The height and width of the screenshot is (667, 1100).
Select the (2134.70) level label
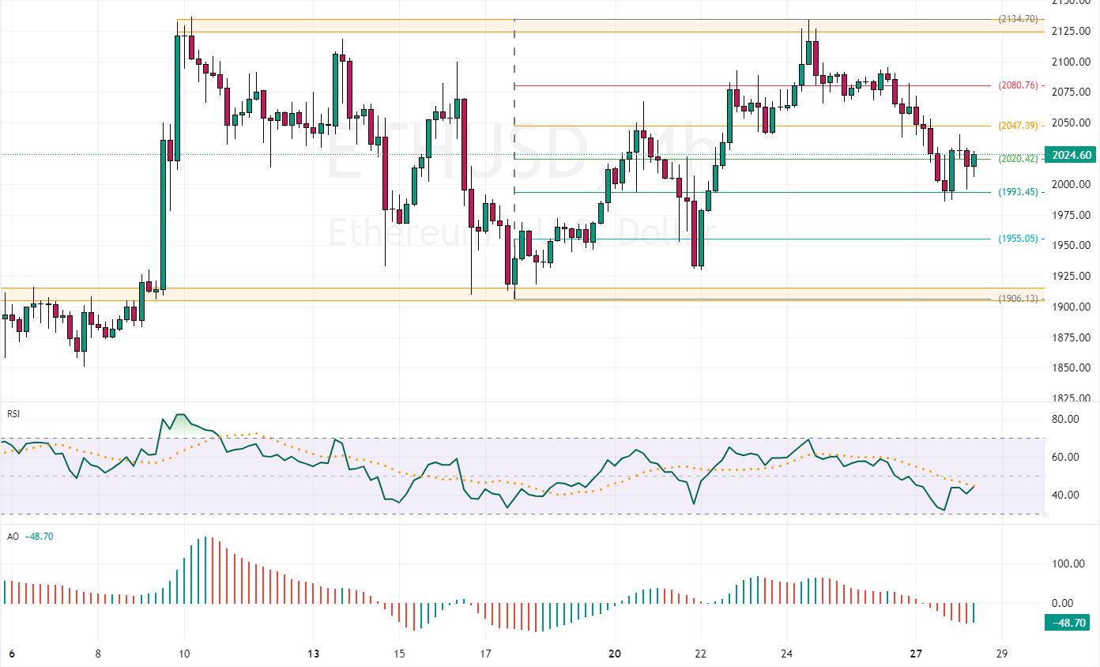pyautogui.click(x=1016, y=19)
